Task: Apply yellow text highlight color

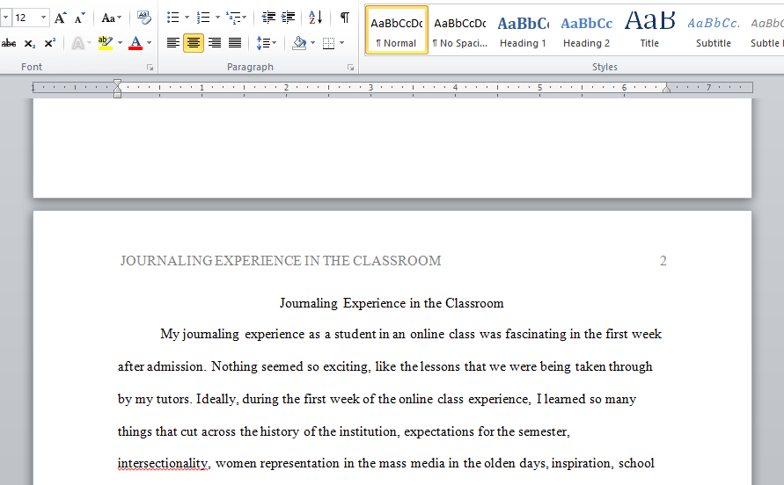Action: coord(105,43)
